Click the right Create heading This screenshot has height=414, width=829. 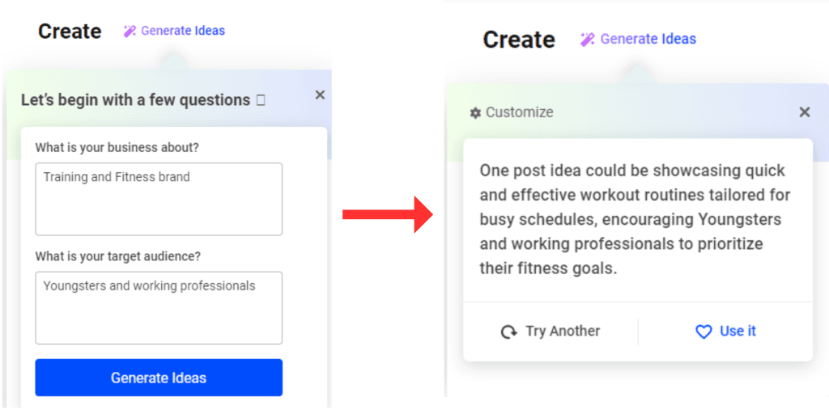(x=519, y=40)
